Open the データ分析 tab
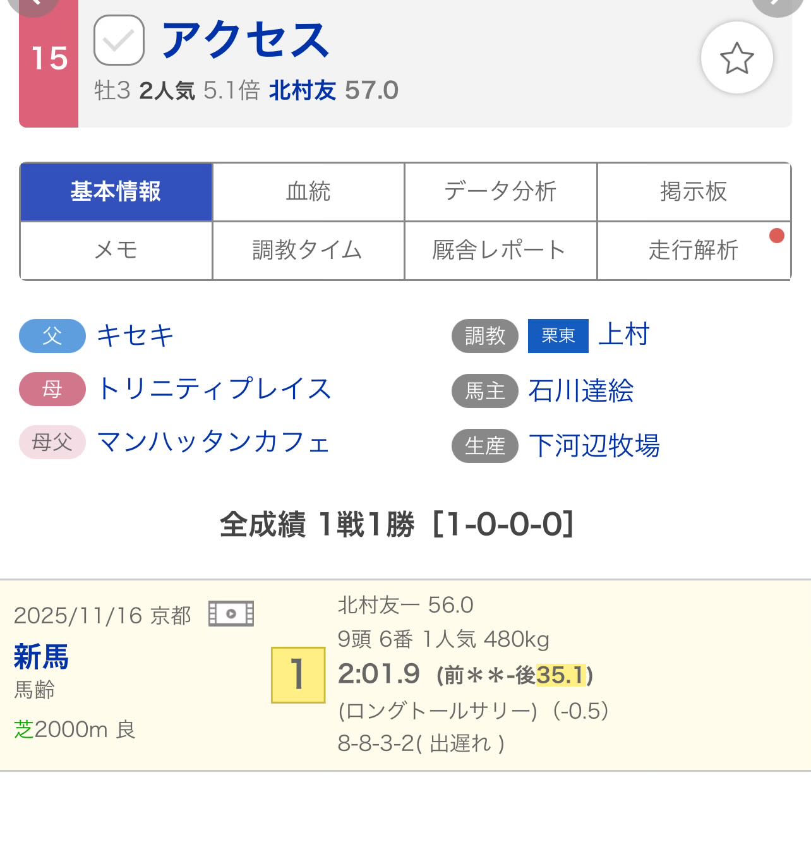This screenshot has width=811, height=852. (500, 191)
